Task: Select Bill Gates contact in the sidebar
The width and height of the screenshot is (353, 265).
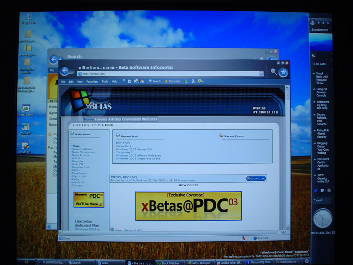Action: [x=320, y=64]
